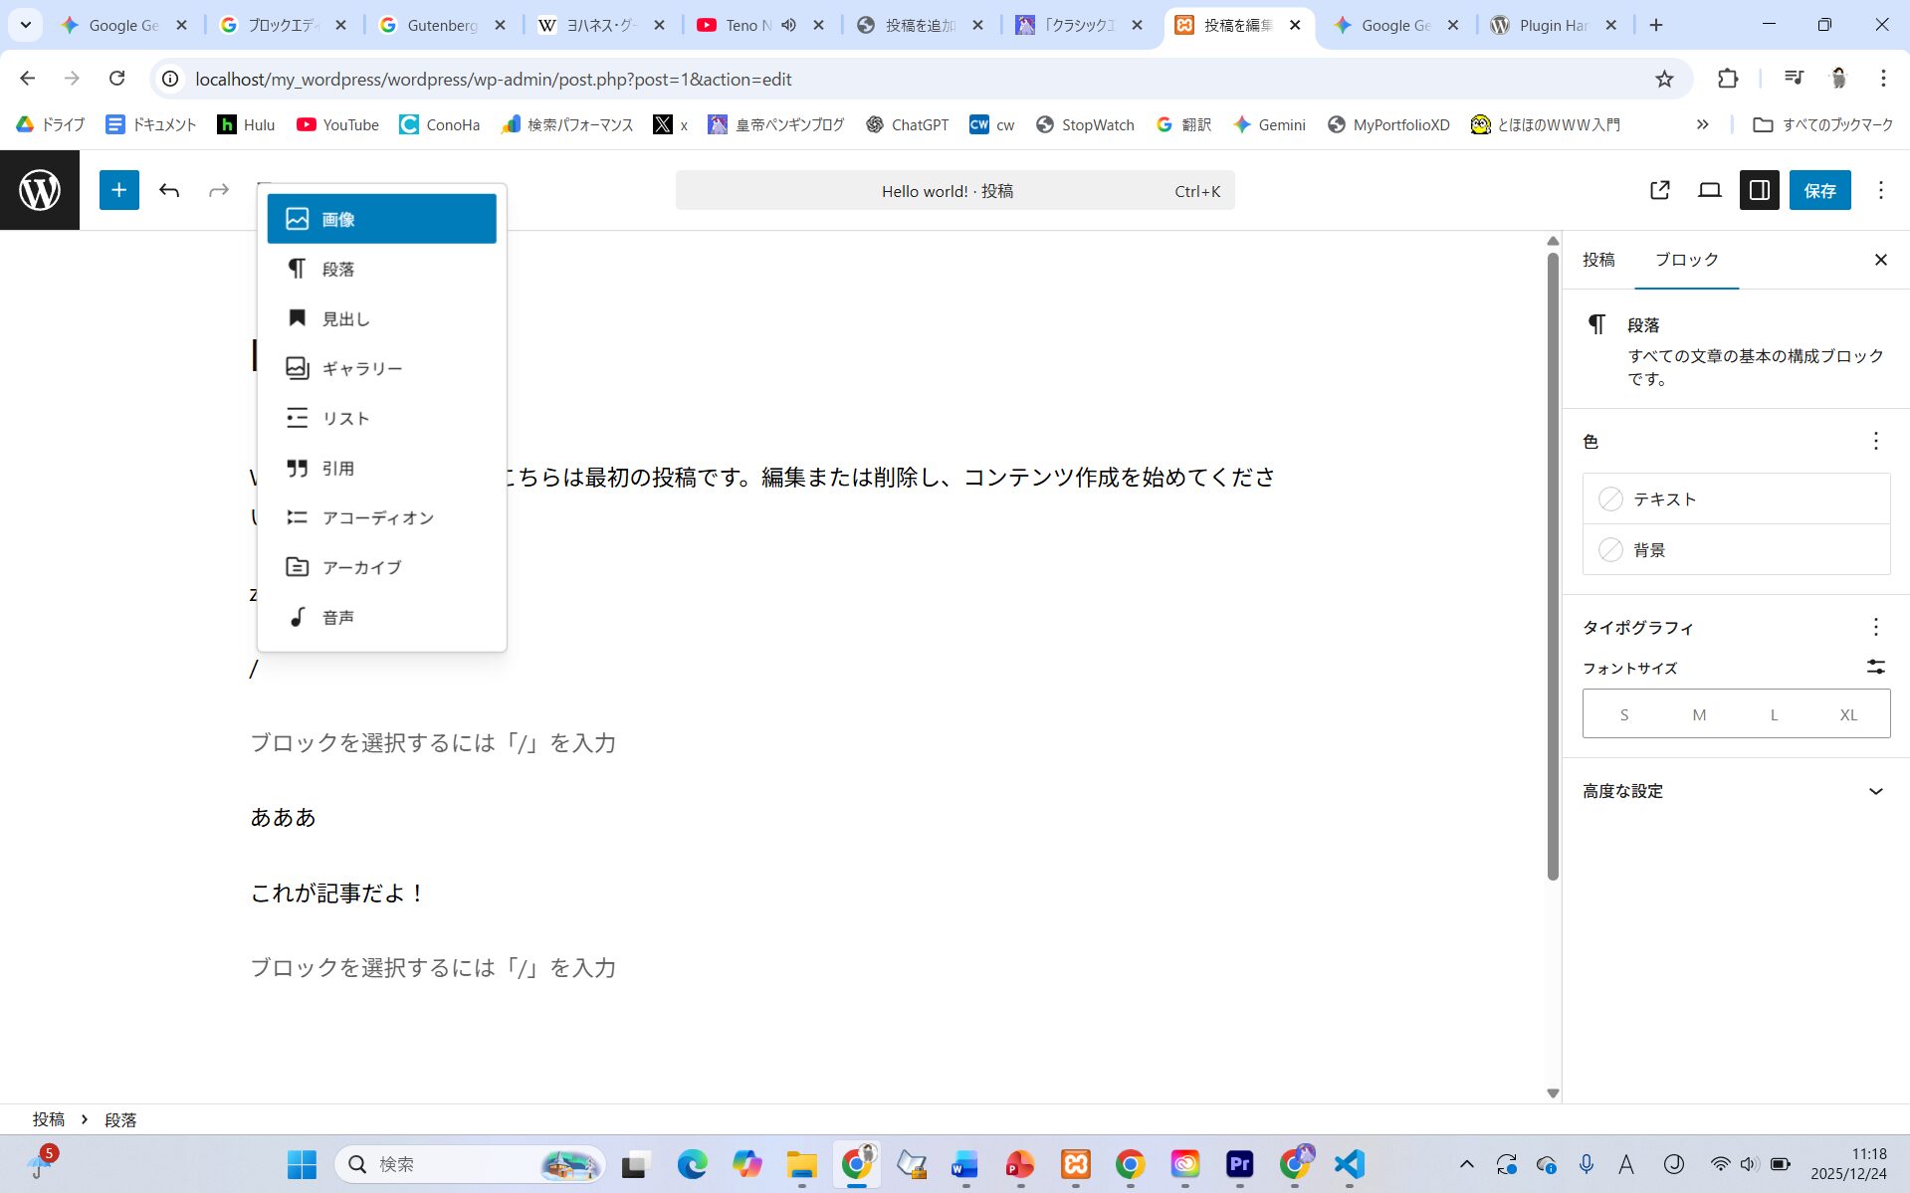Open the 色 panel options menu
Viewport: 1910px width, 1193px height.
click(1875, 441)
